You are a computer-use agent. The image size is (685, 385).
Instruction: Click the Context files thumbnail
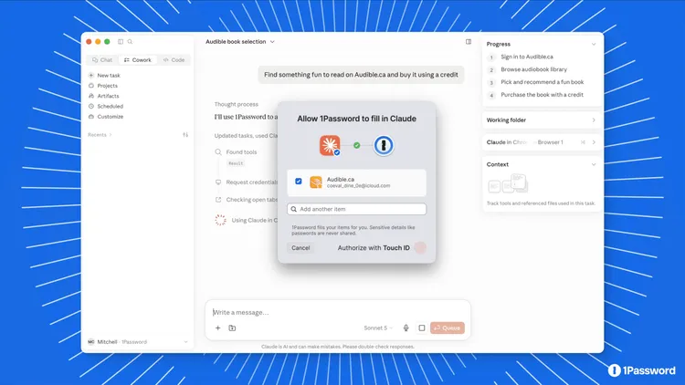pyautogui.click(x=508, y=183)
